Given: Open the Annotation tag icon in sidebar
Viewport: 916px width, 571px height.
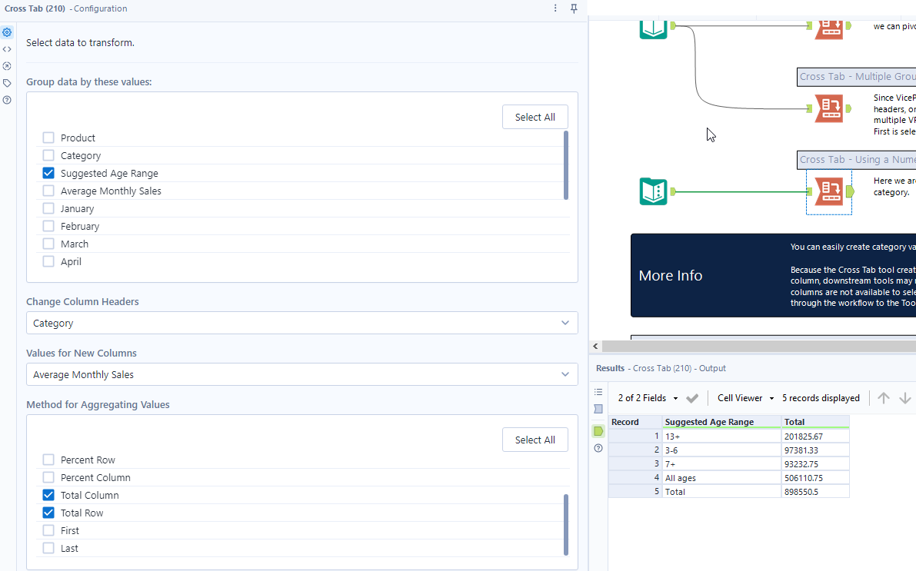Looking at the screenshot, I should pyautogui.click(x=7, y=83).
